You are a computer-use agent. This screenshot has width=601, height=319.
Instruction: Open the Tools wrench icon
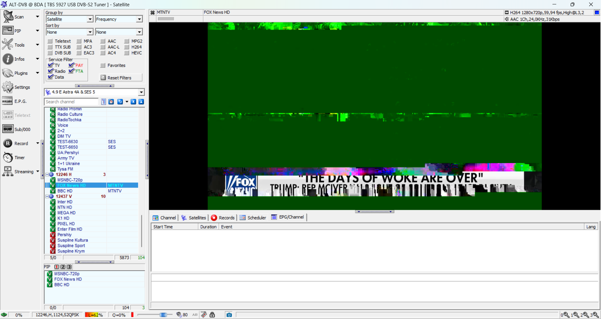(x=8, y=45)
